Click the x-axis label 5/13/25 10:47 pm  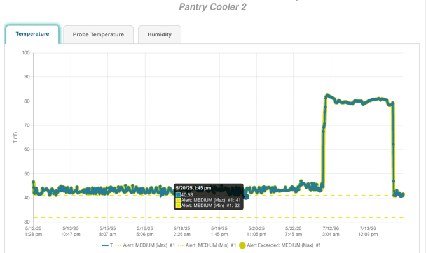[71, 231]
